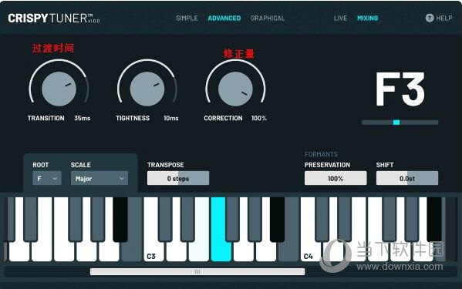Select the ADVANCED mode tab
The image size is (462, 289).
(224, 18)
